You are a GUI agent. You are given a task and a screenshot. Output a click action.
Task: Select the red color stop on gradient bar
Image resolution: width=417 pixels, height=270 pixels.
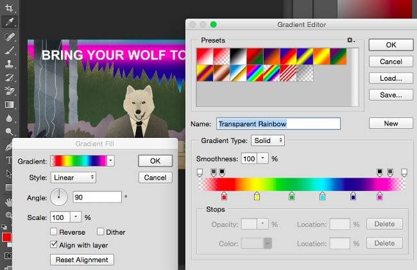tap(224, 196)
